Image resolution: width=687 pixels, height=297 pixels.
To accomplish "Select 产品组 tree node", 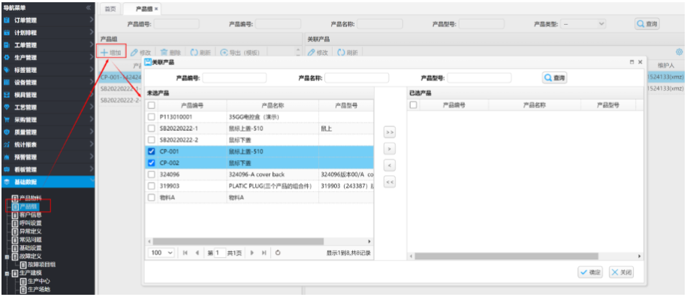I will (29, 206).
